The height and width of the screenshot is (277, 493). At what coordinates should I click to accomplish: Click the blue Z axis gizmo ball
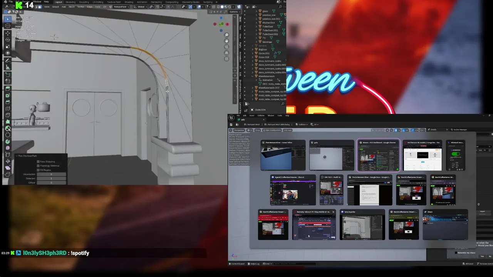tap(221, 18)
